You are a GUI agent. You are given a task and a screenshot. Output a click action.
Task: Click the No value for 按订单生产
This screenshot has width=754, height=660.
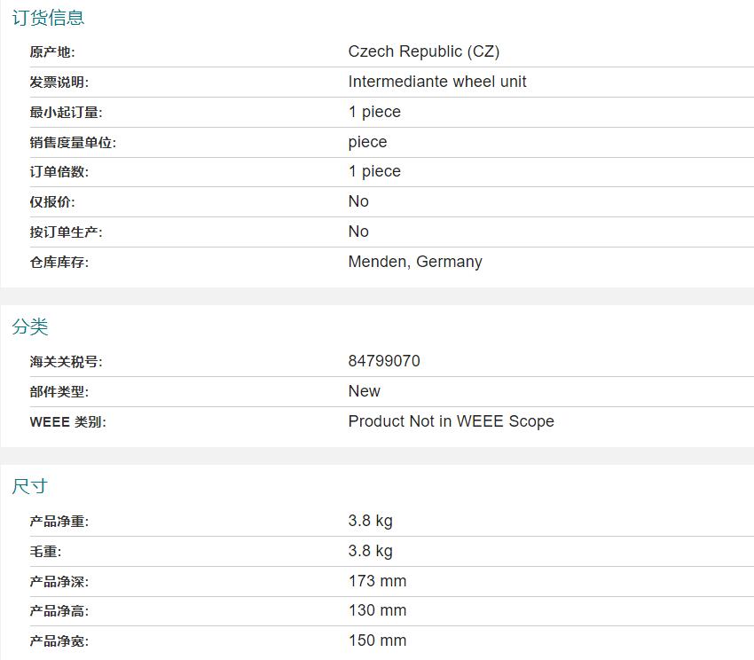pos(358,232)
